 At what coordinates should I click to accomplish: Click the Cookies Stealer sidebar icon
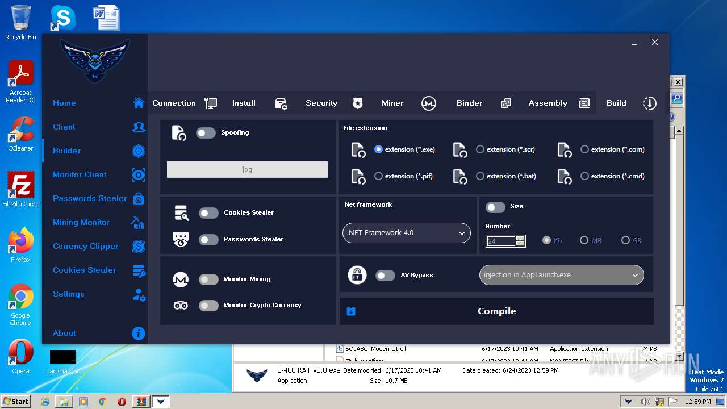tap(139, 270)
